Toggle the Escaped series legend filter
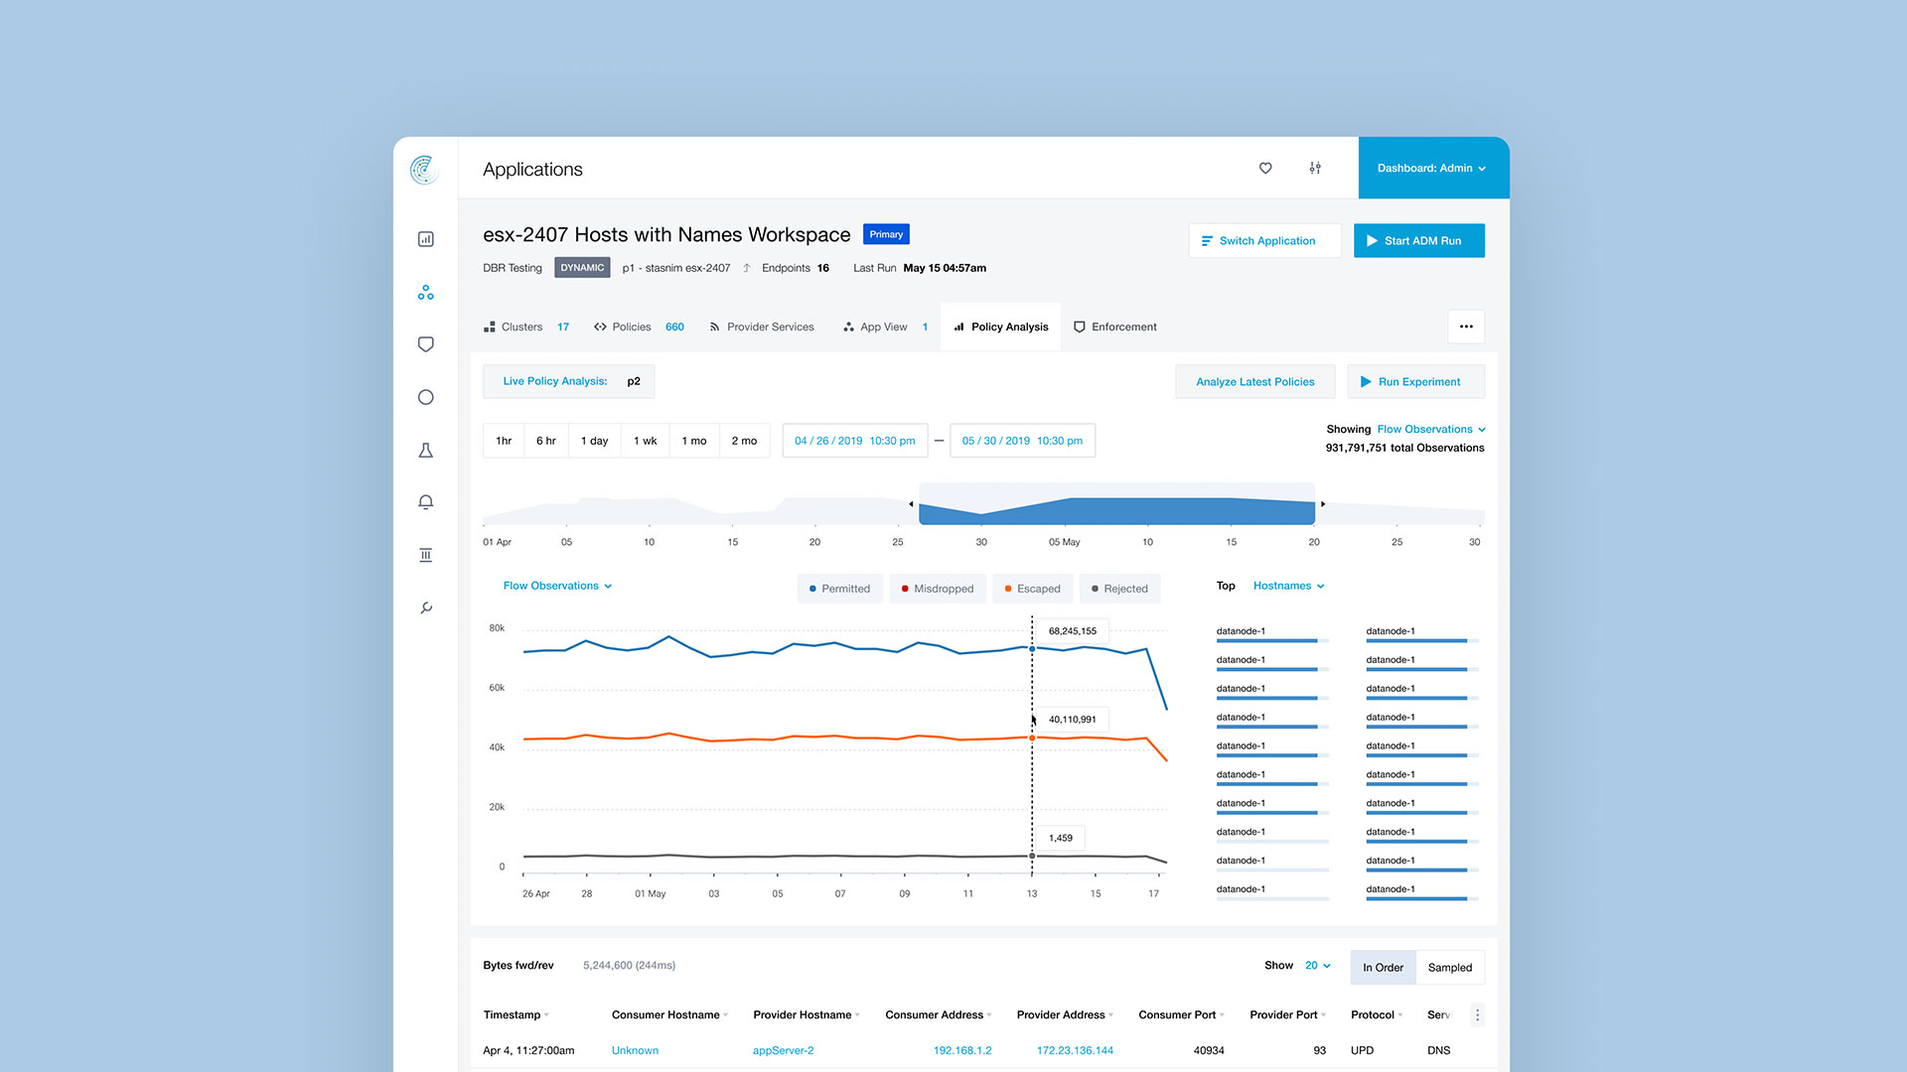 click(x=1032, y=589)
